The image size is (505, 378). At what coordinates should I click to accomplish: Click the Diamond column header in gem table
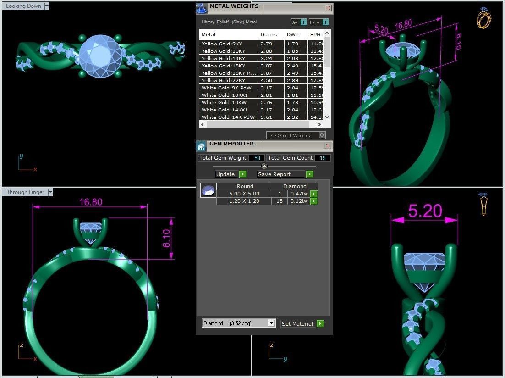pyautogui.click(x=295, y=186)
